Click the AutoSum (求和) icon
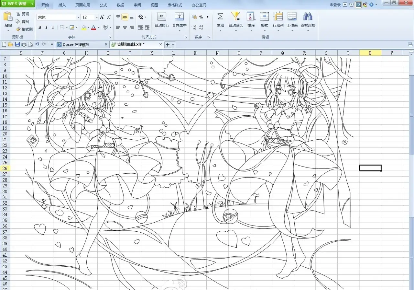Image resolution: width=414 pixels, height=290 pixels. click(220, 17)
